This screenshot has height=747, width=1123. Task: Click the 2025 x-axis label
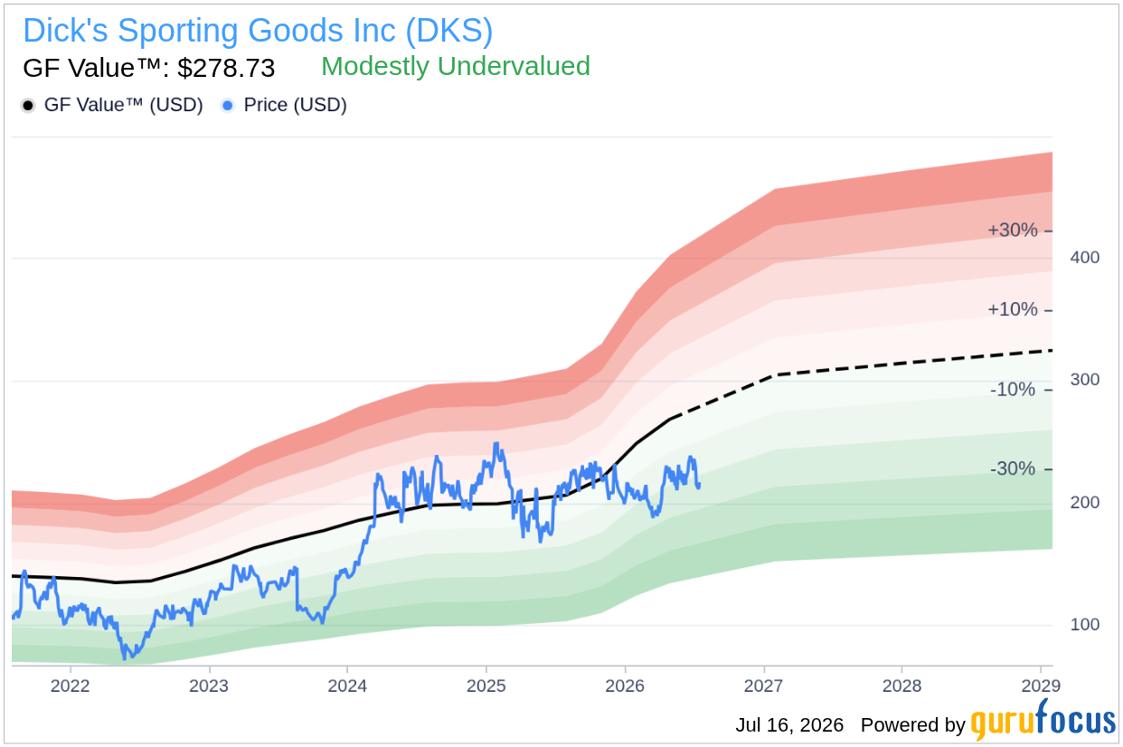click(x=486, y=685)
